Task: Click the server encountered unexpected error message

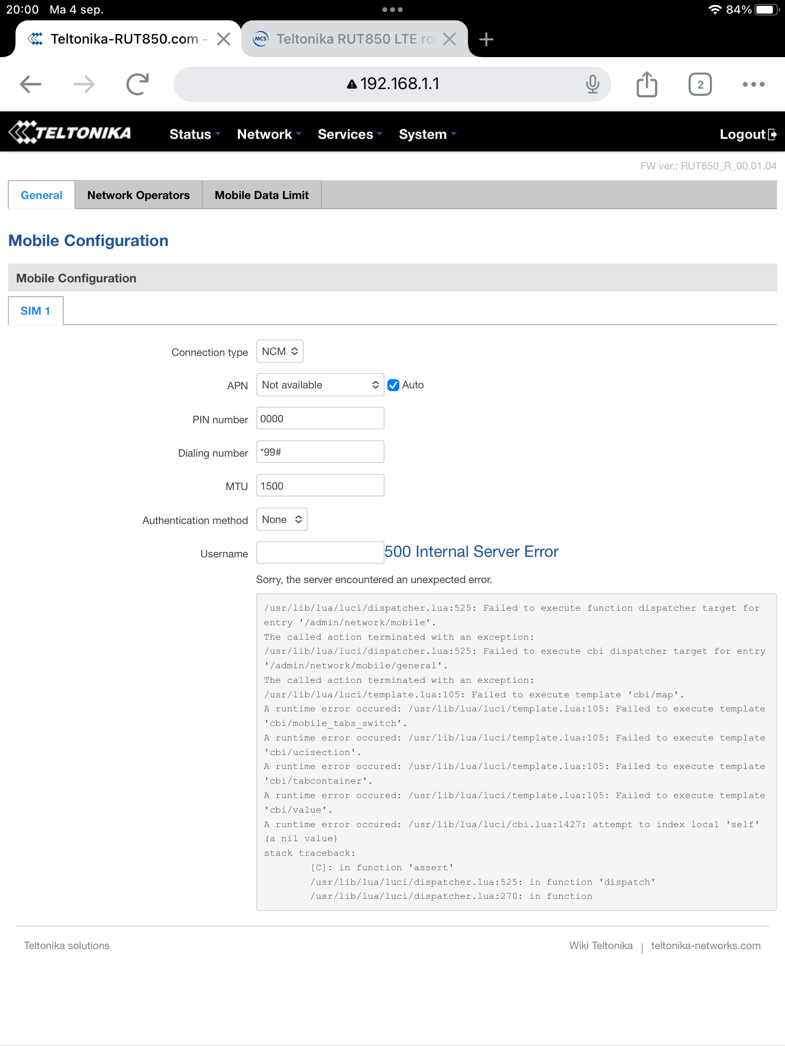Action: click(374, 580)
